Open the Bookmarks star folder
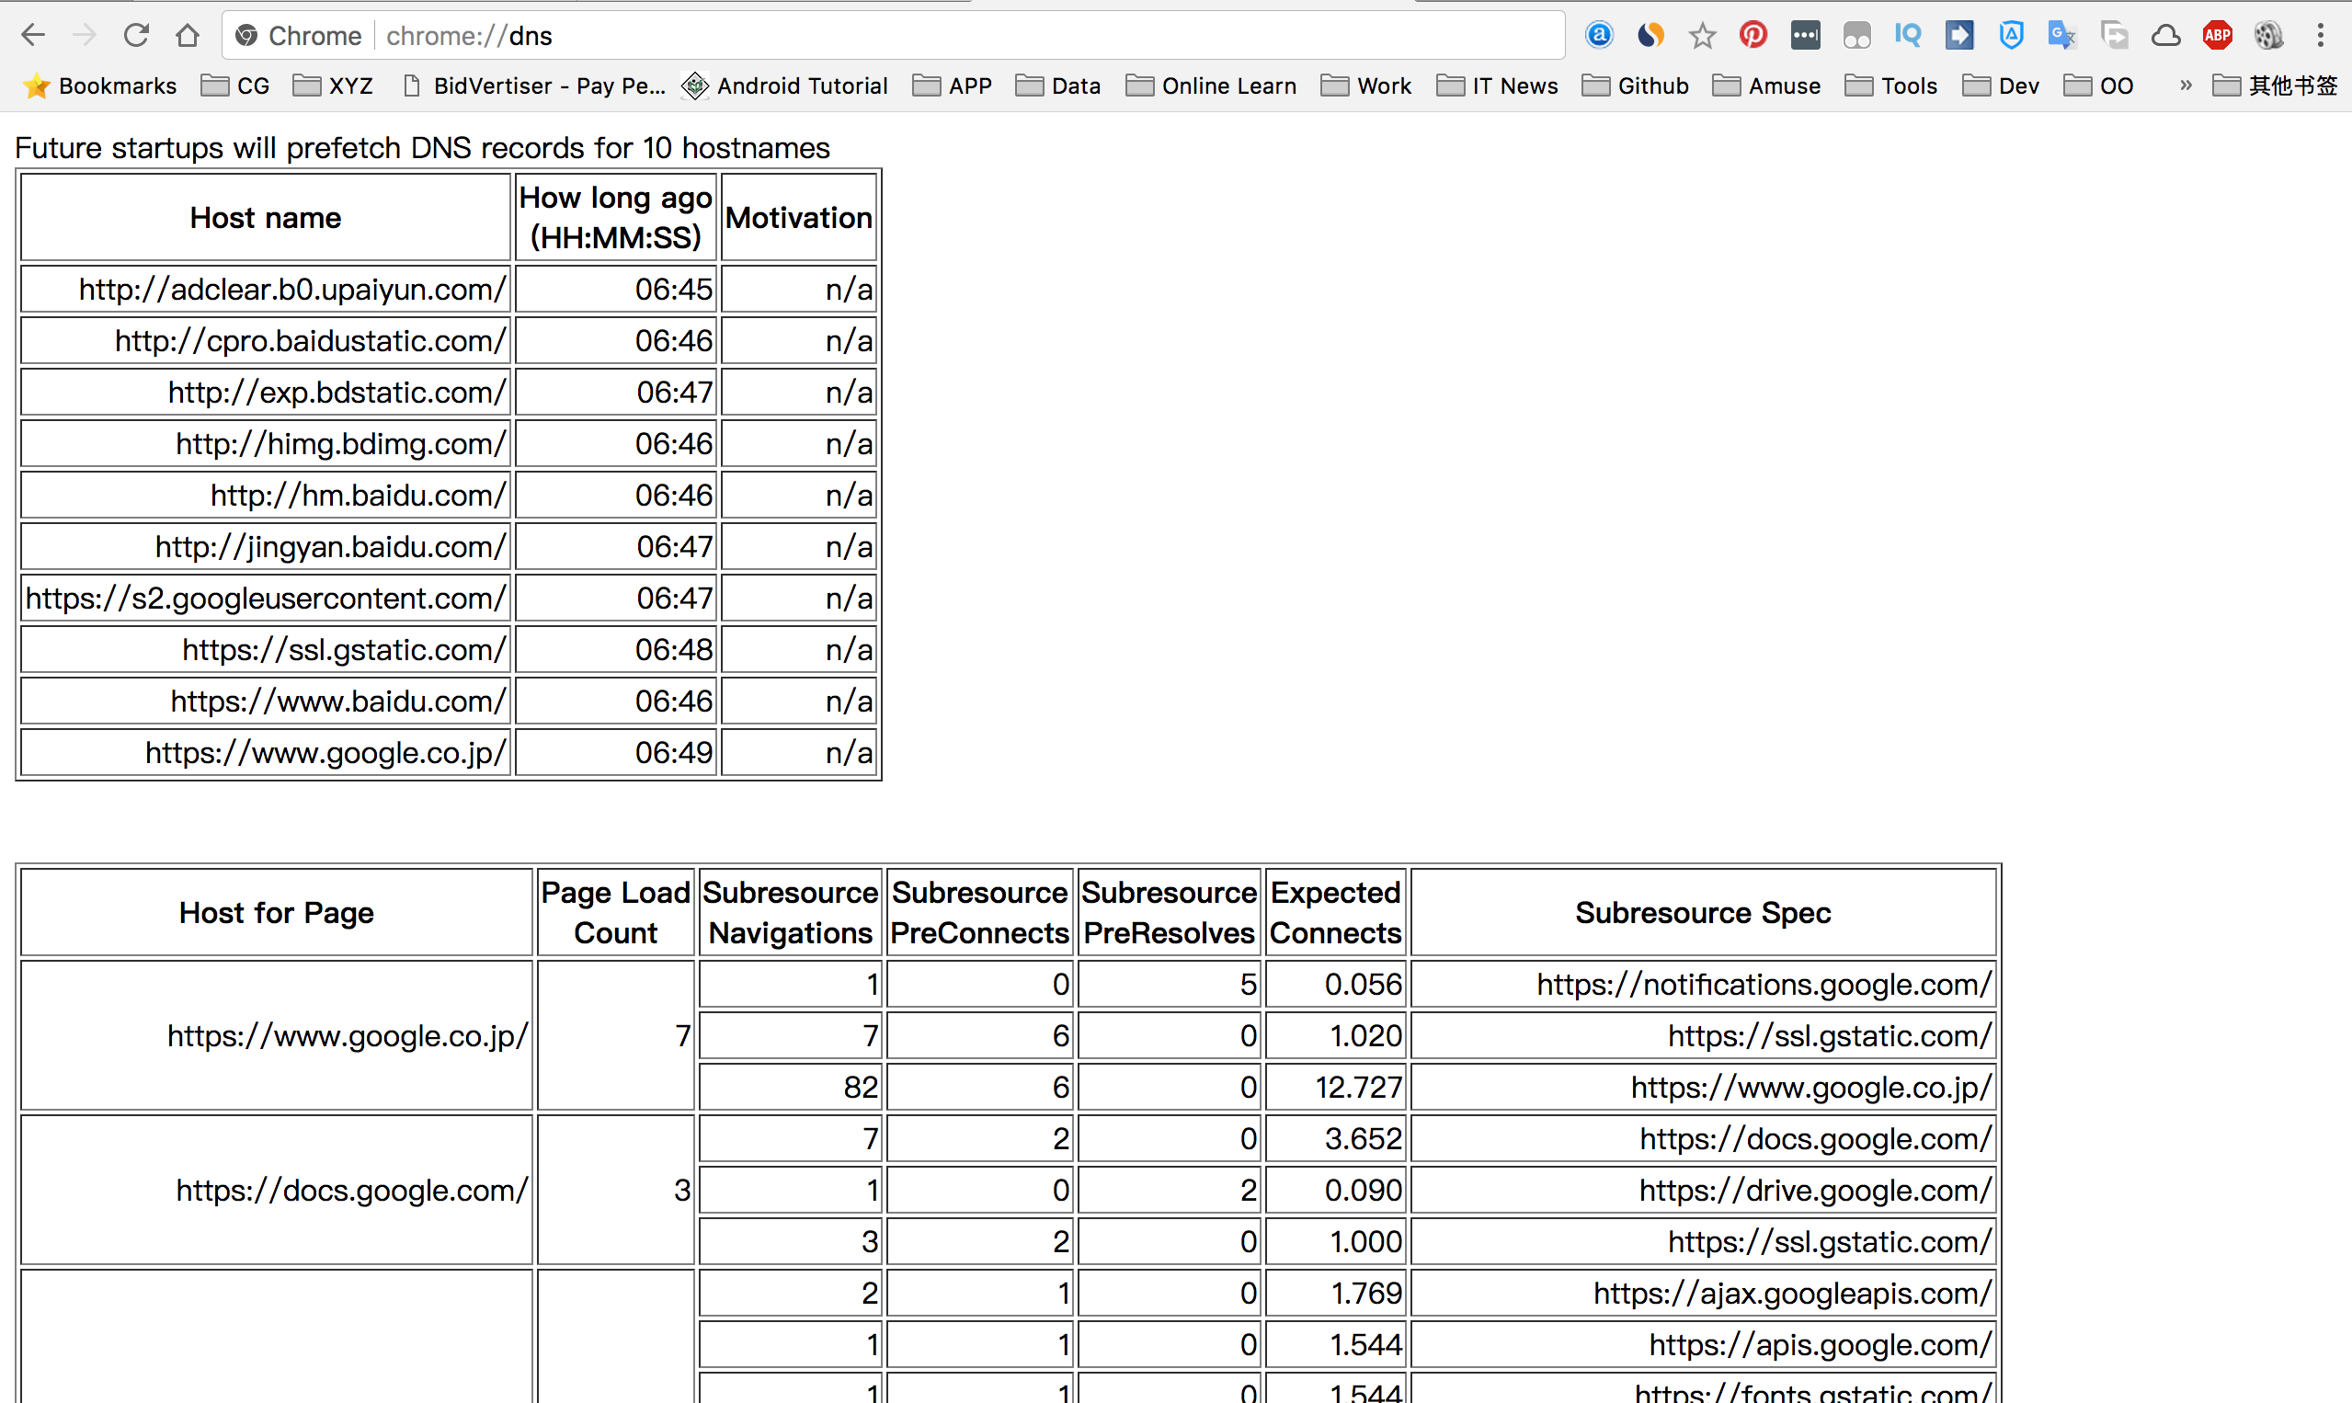Image resolution: width=2352 pixels, height=1403 pixels. (100, 86)
